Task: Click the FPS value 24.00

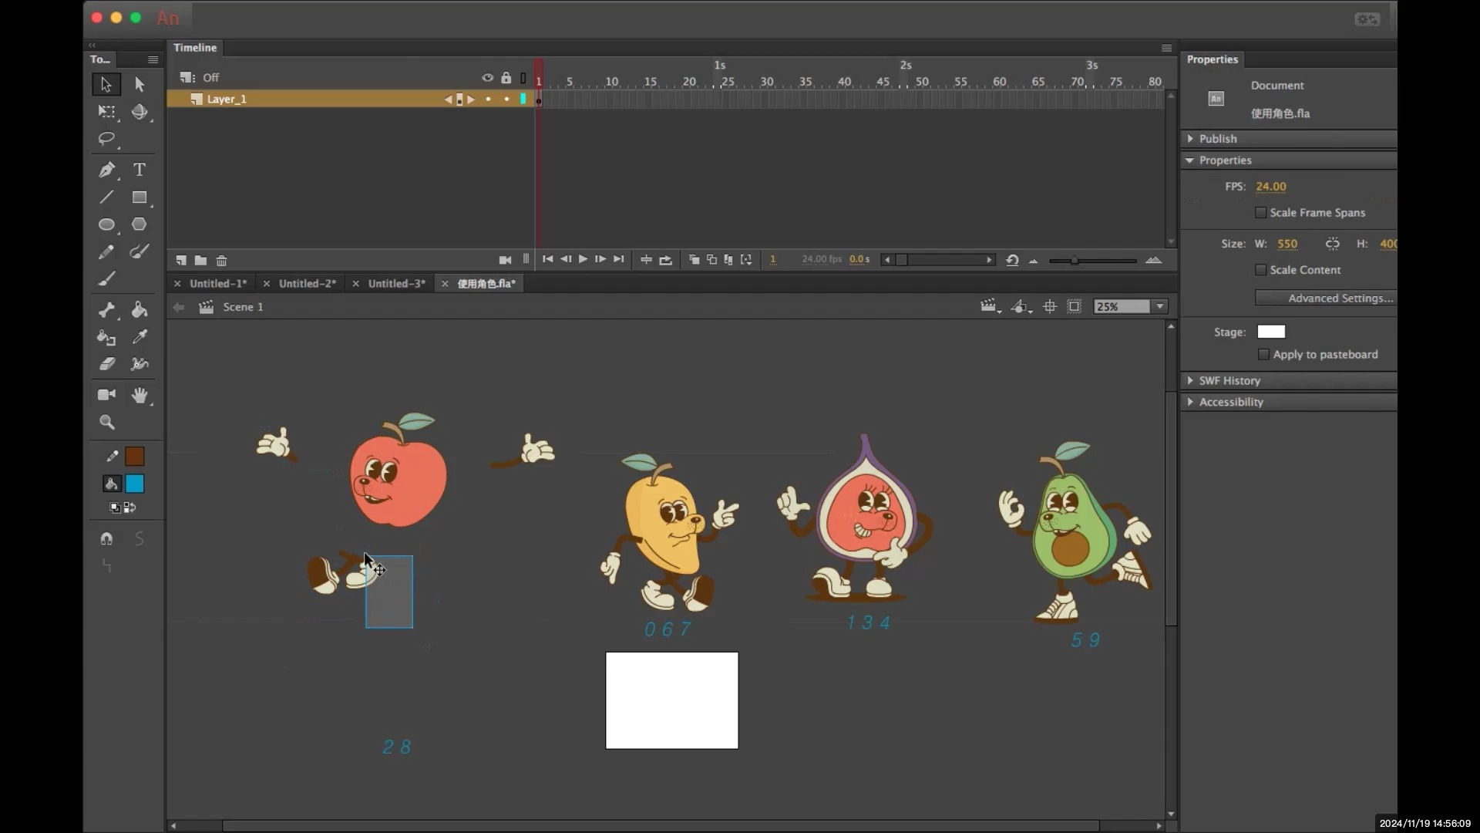Action: click(1270, 187)
